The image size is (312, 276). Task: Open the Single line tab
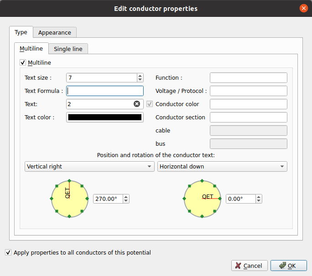coord(68,49)
